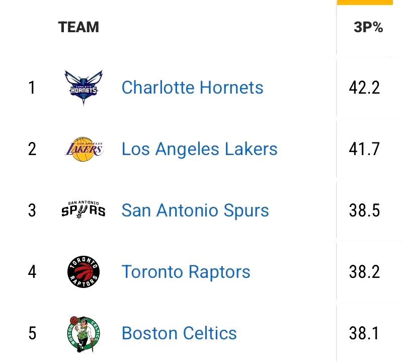Select the Lakers 41.7 percentage cell
403x362 pixels.
tap(364, 149)
